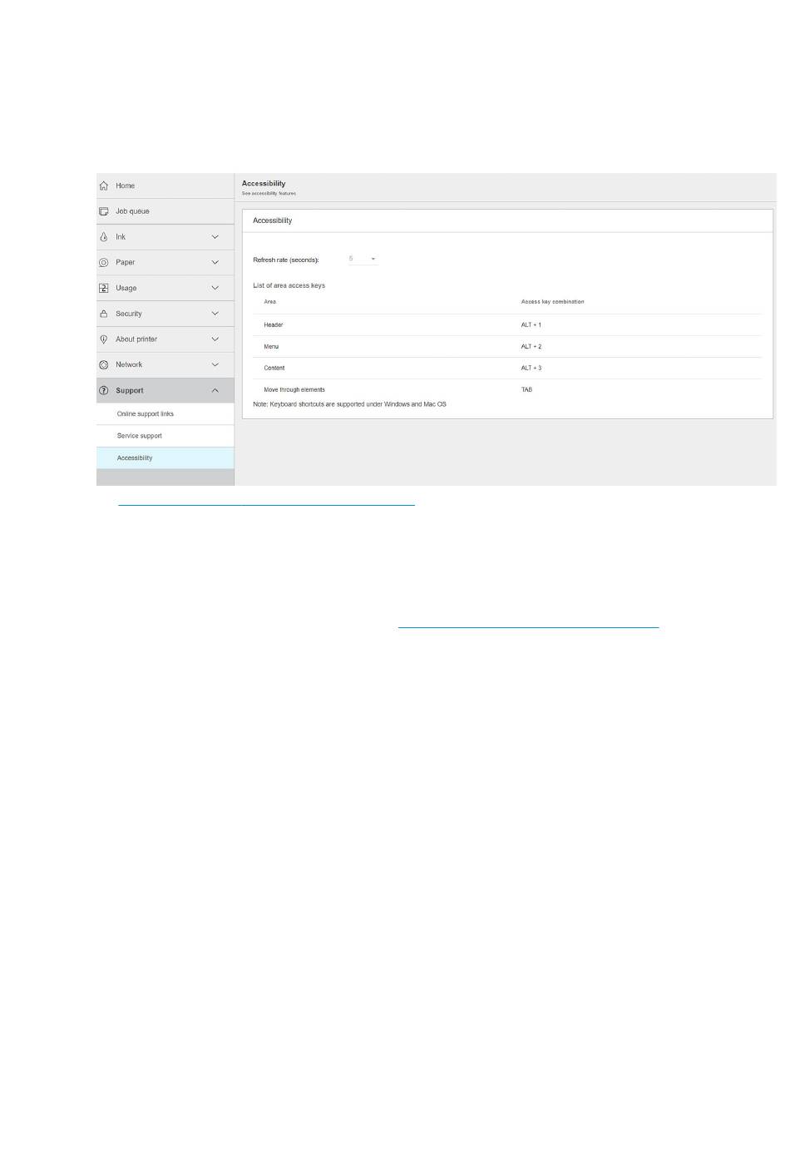Click the Paper roll icon
Viewport: 790px width, 1163px height.
click(104, 263)
